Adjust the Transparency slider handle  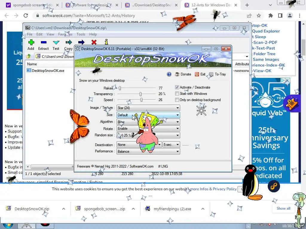coord(140,94)
